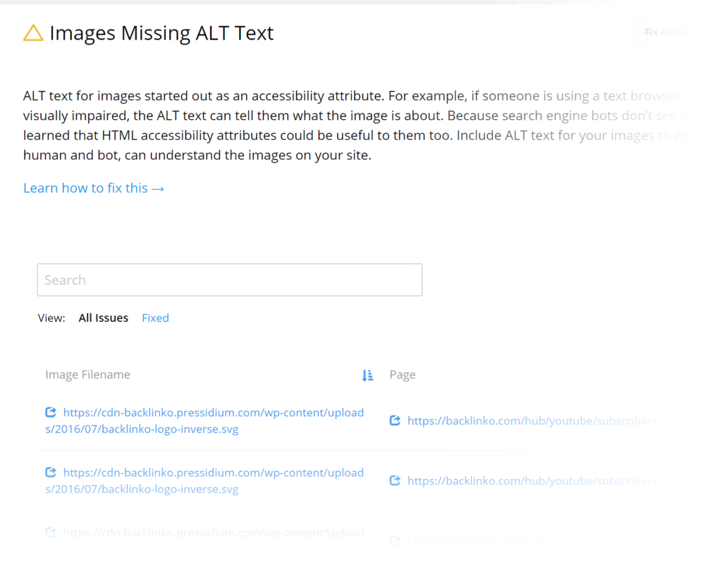Open the third row's faded image URL link

pos(213,533)
